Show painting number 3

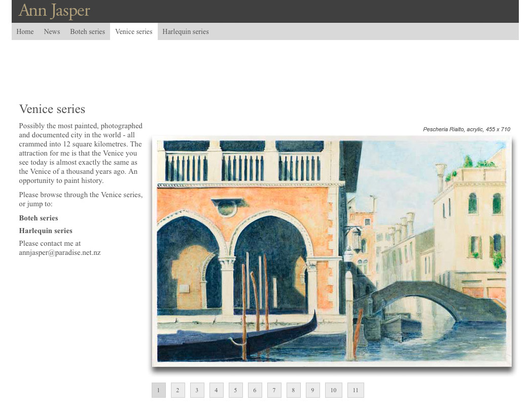pos(197,390)
